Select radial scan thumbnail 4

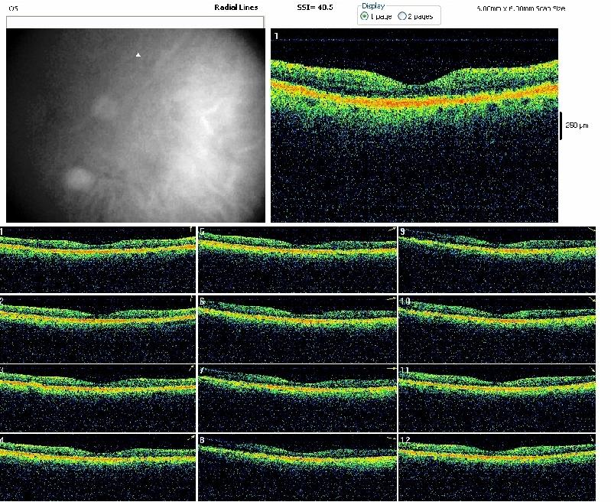98,467
